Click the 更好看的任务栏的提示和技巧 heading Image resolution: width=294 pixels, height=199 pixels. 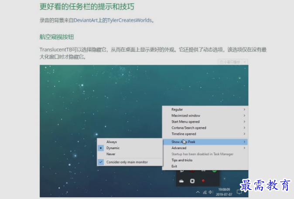[87, 7]
